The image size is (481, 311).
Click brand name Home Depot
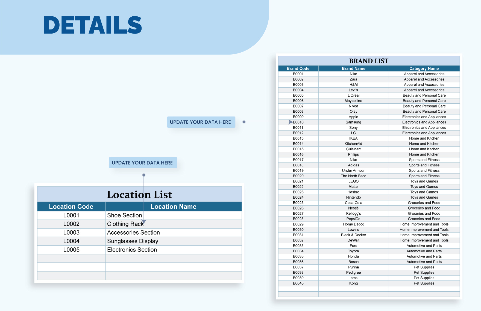coord(353,224)
